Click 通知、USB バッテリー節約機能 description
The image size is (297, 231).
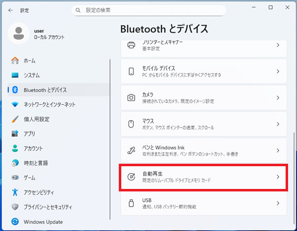coord(169,207)
